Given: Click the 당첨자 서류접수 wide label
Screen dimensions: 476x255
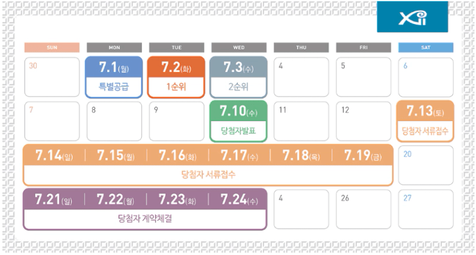Looking at the screenshot, I should click(x=208, y=175).
